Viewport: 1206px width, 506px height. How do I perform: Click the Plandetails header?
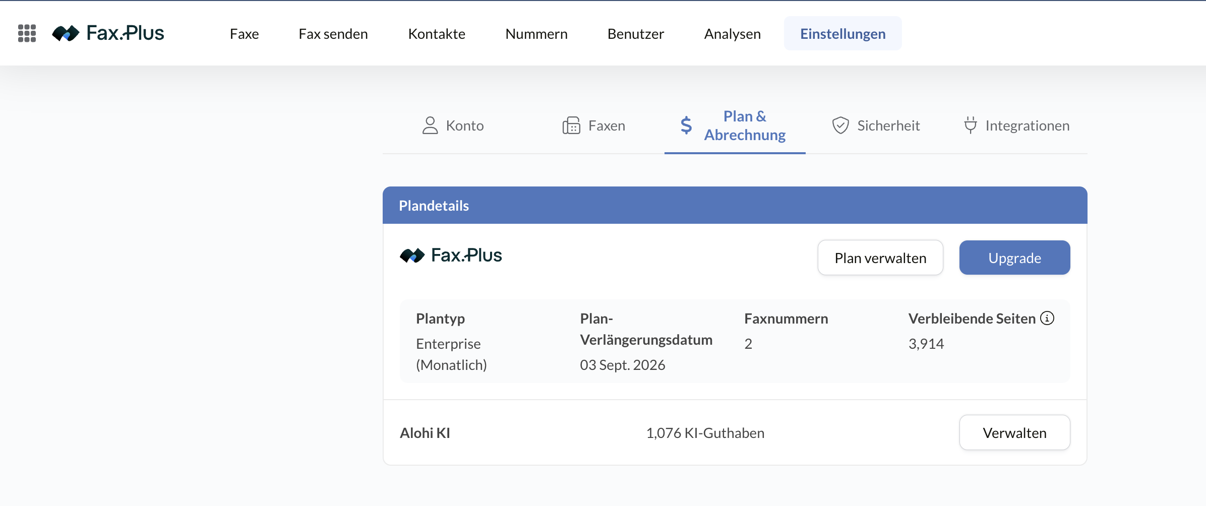735,205
